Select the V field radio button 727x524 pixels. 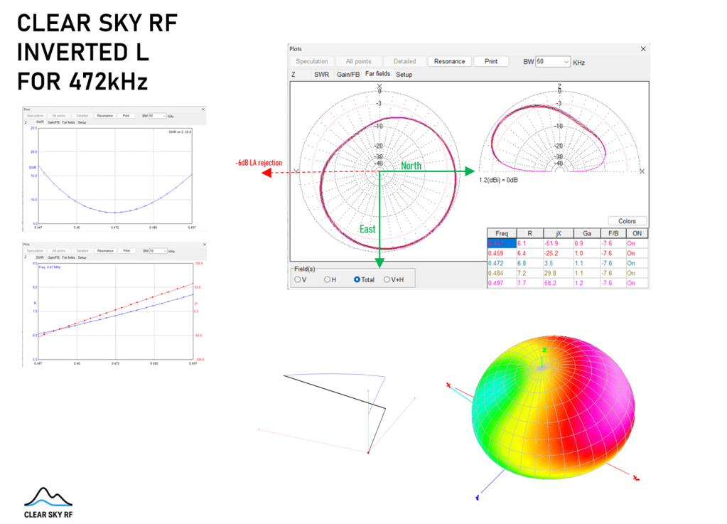(x=298, y=279)
